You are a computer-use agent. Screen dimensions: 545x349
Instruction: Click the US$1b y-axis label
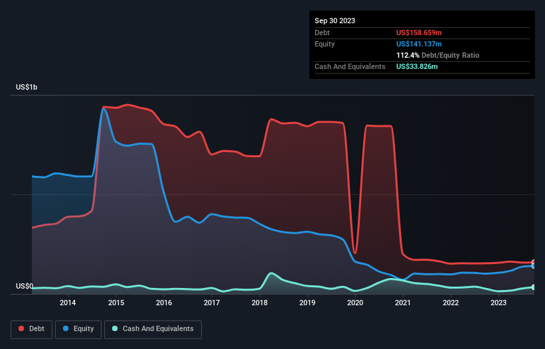coord(27,87)
